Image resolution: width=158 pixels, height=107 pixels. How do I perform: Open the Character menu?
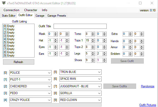coord(31,10)
